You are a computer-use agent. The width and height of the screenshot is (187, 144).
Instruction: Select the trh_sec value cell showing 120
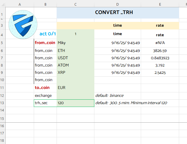[75, 103]
